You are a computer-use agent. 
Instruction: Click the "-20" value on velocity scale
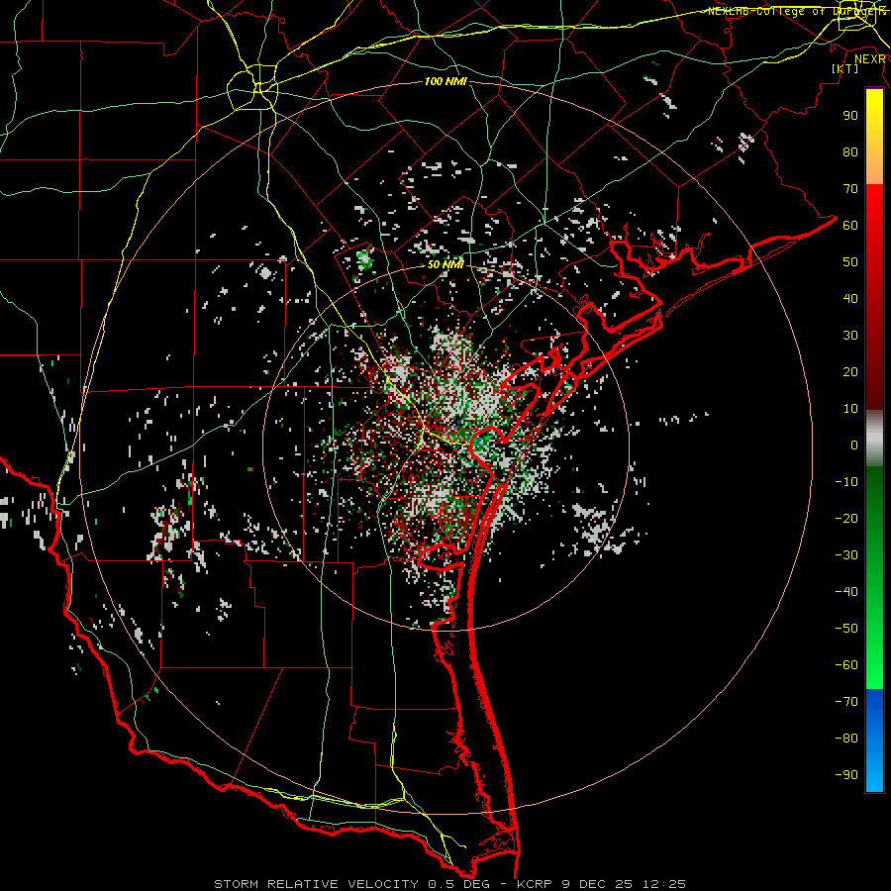pyautogui.click(x=846, y=518)
